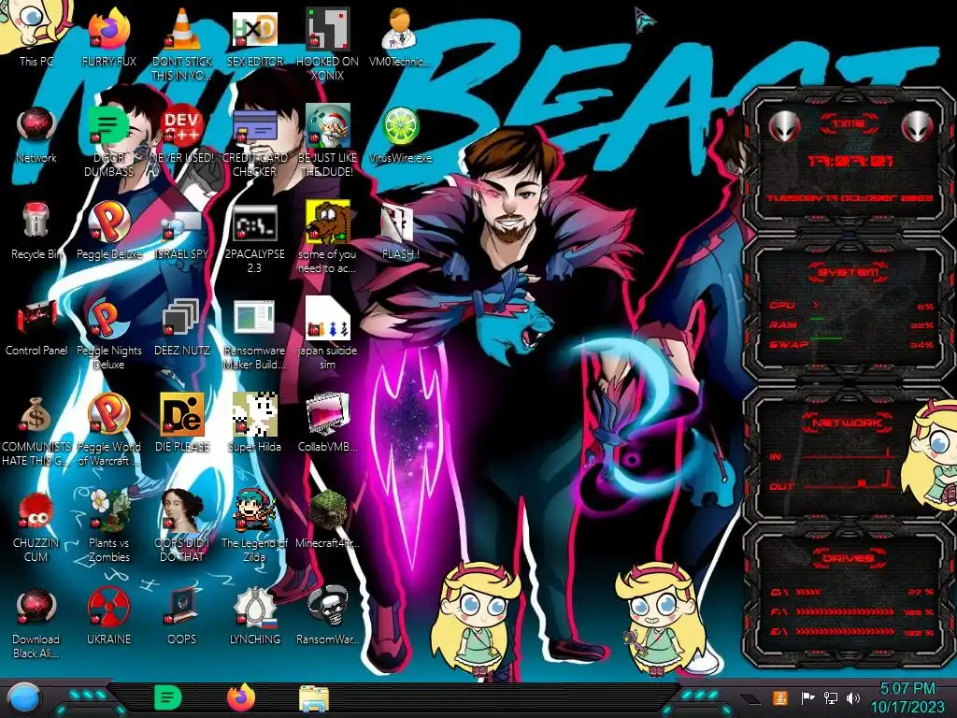Viewport: 957px width, 718px height.
Task: Open the volume speaker tray icon
Action: pyautogui.click(x=853, y=697)
